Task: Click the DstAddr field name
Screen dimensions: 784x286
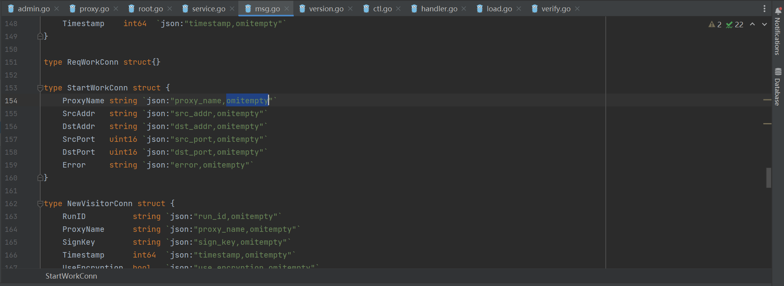Action: tap(79, 127)
